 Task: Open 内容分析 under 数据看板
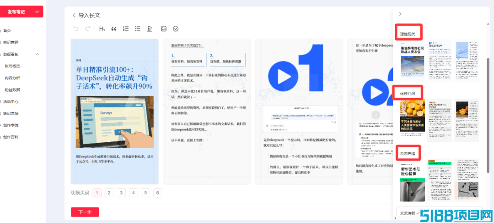pos(12,78)
